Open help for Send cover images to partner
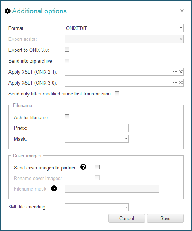The width and height of the screenshot is (192, 231). click(83, 167)
